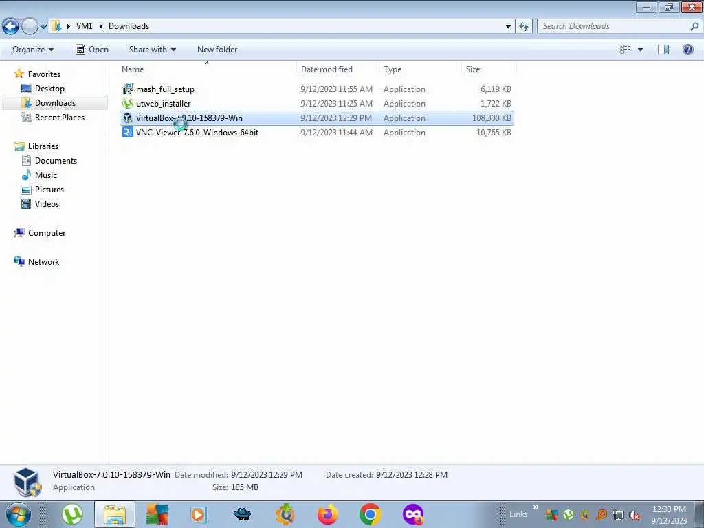Viewport: 704px width, 528px height.
Task: Launch Google Chrome from the taskbar
Action: [371, 514]
